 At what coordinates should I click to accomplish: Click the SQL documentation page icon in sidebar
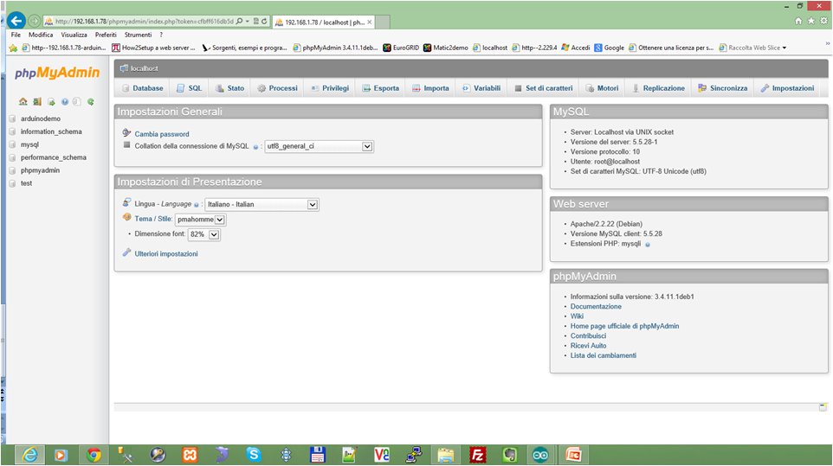tap(77, 102)
